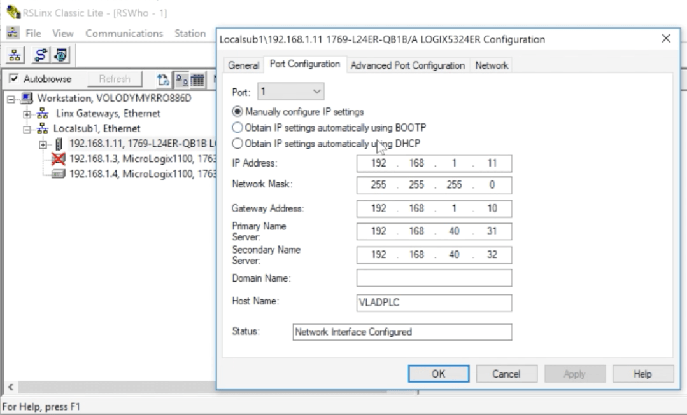Click the RSWho network browse toolbar icon

pyautogui.click(x=15, y=55)
